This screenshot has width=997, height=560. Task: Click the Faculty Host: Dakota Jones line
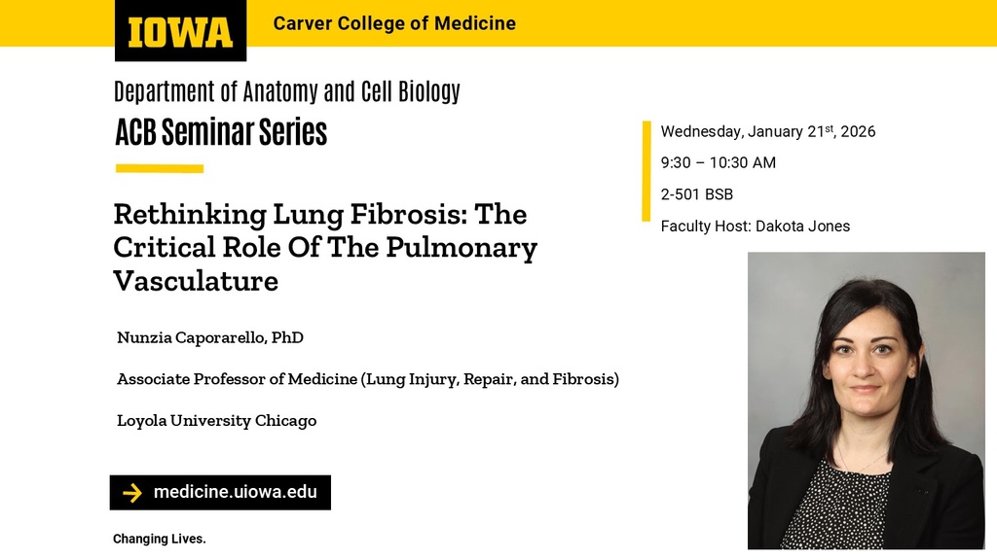point(755,227)
